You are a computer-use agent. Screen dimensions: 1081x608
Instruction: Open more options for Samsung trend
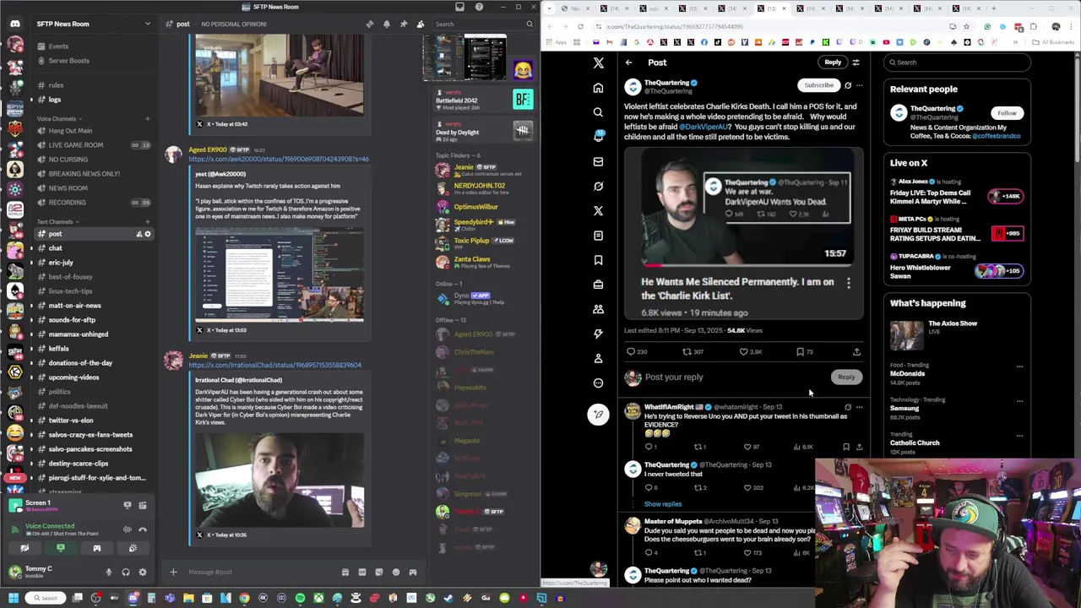(1019, 401)
